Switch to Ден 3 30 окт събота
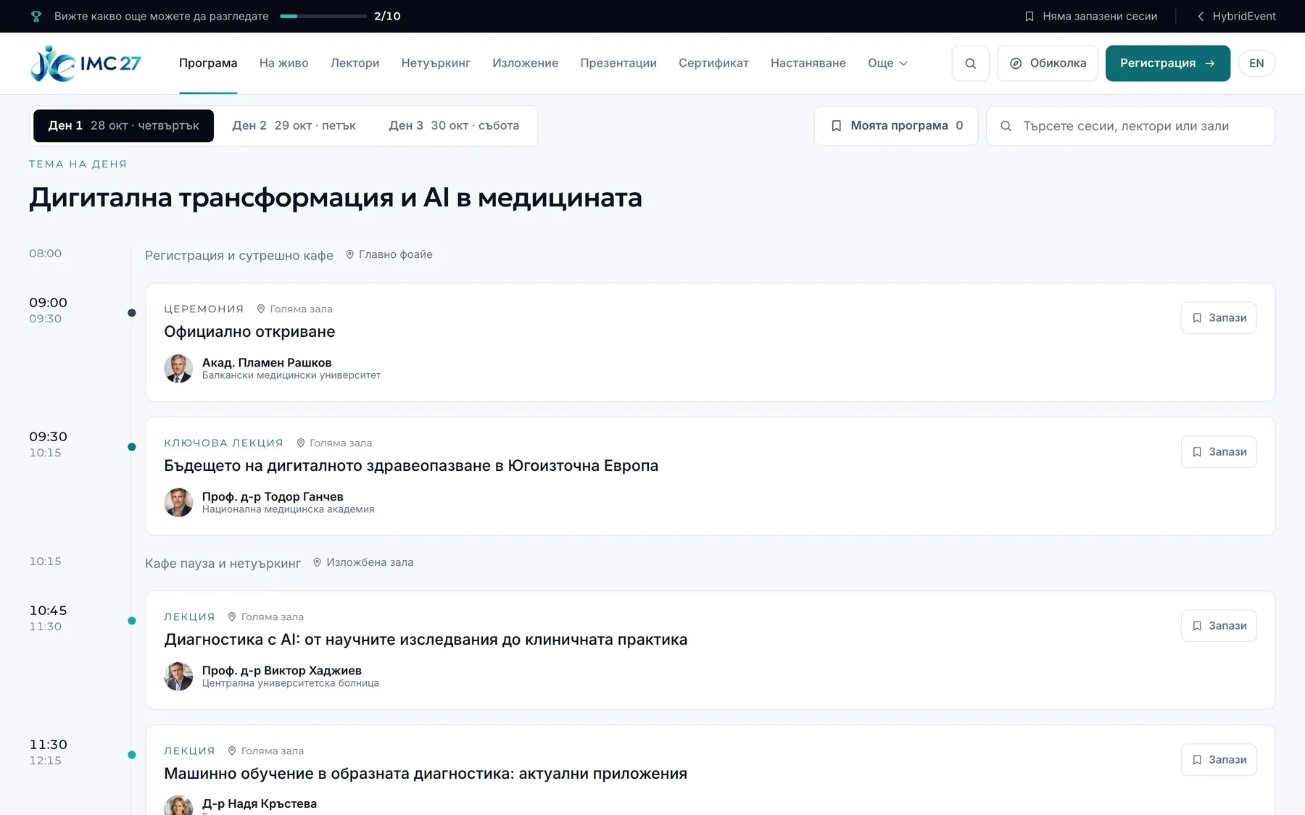The image size is (1305, 815). coord(454,126)
